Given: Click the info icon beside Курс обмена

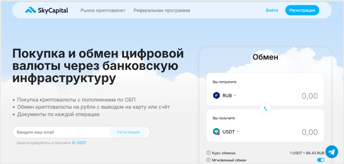Looking at the screenshot, I should point(209,153).
